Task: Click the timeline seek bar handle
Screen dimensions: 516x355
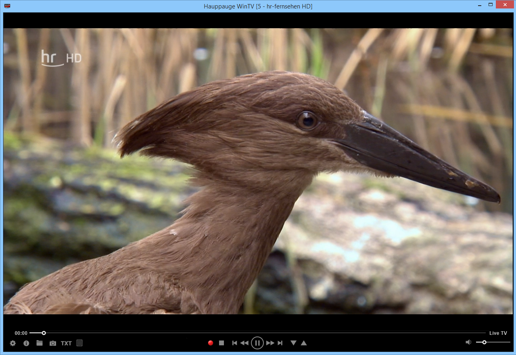Action: [x=44, y=333]
